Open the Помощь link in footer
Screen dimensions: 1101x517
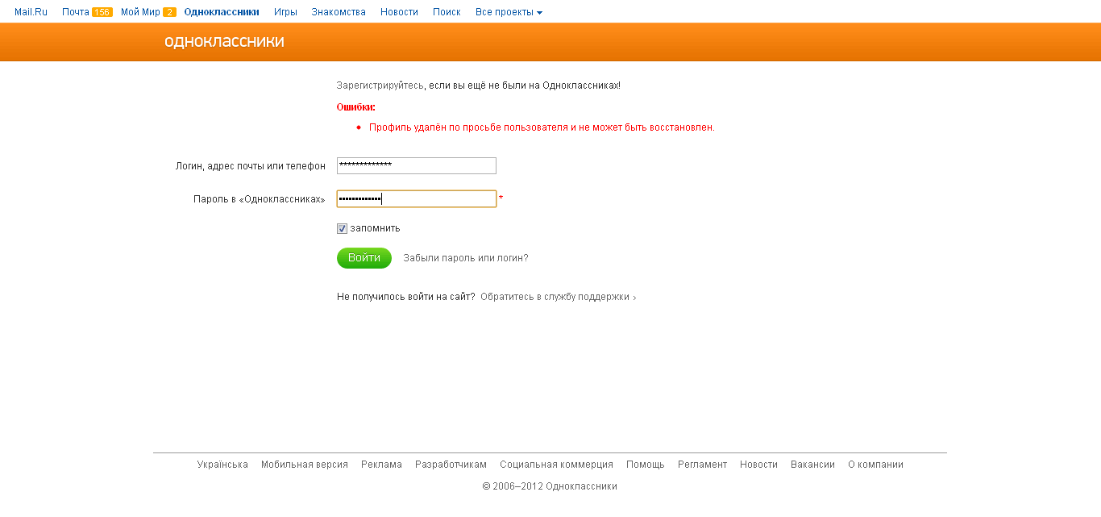(x=646, y=465)
